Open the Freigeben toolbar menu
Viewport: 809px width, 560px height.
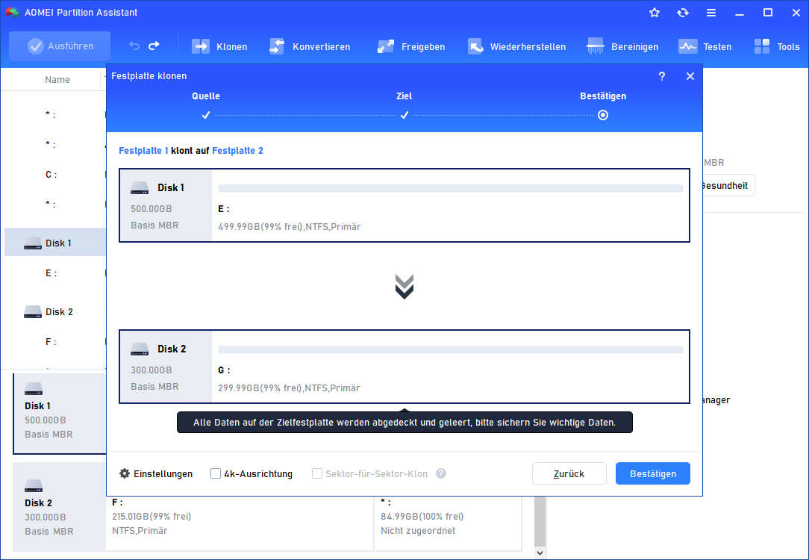[x=410, y=46]
